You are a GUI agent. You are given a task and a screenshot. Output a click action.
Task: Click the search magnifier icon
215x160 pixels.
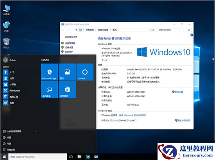(189, 30)
